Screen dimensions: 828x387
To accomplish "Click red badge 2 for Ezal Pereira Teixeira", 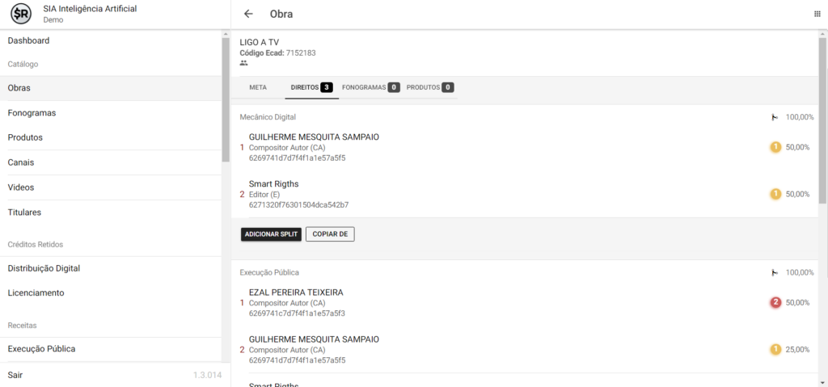I will pos(775,302).
